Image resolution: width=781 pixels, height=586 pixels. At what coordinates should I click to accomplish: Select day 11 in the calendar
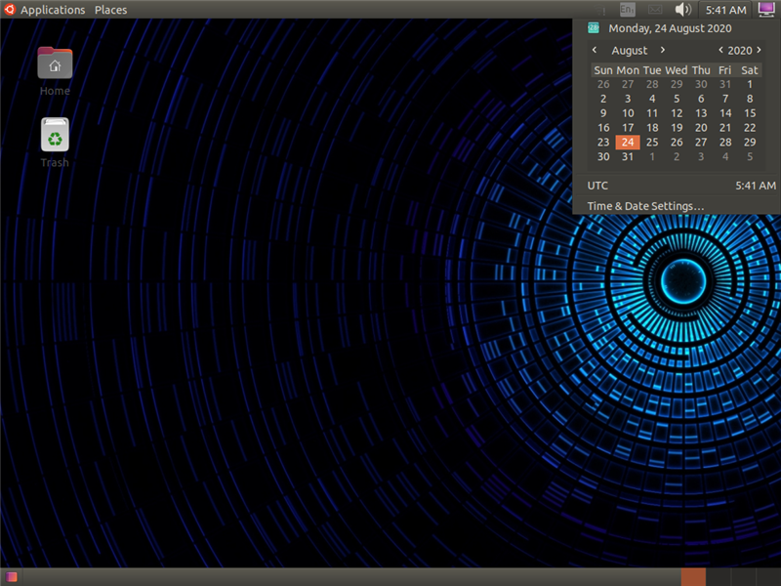tap(652, 113)
